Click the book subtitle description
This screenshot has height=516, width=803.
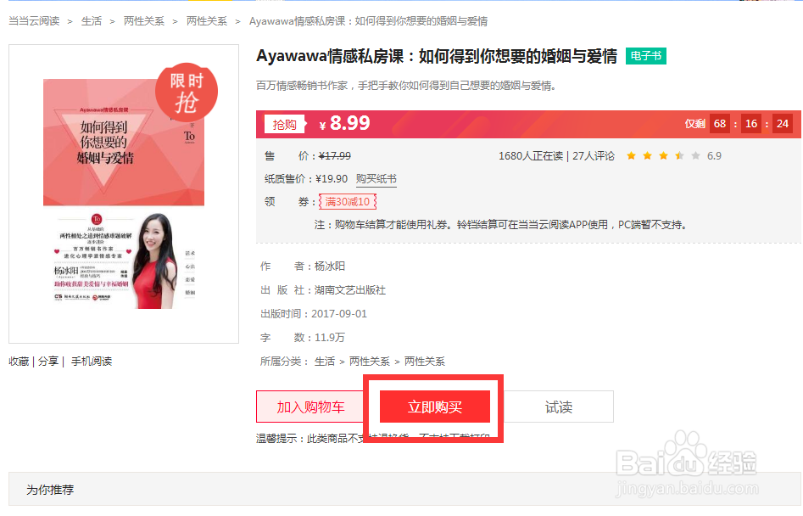tap(406, 86)
